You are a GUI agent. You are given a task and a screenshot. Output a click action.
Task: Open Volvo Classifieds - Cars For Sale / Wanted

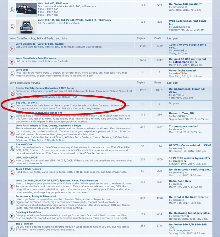click(40, 44)
